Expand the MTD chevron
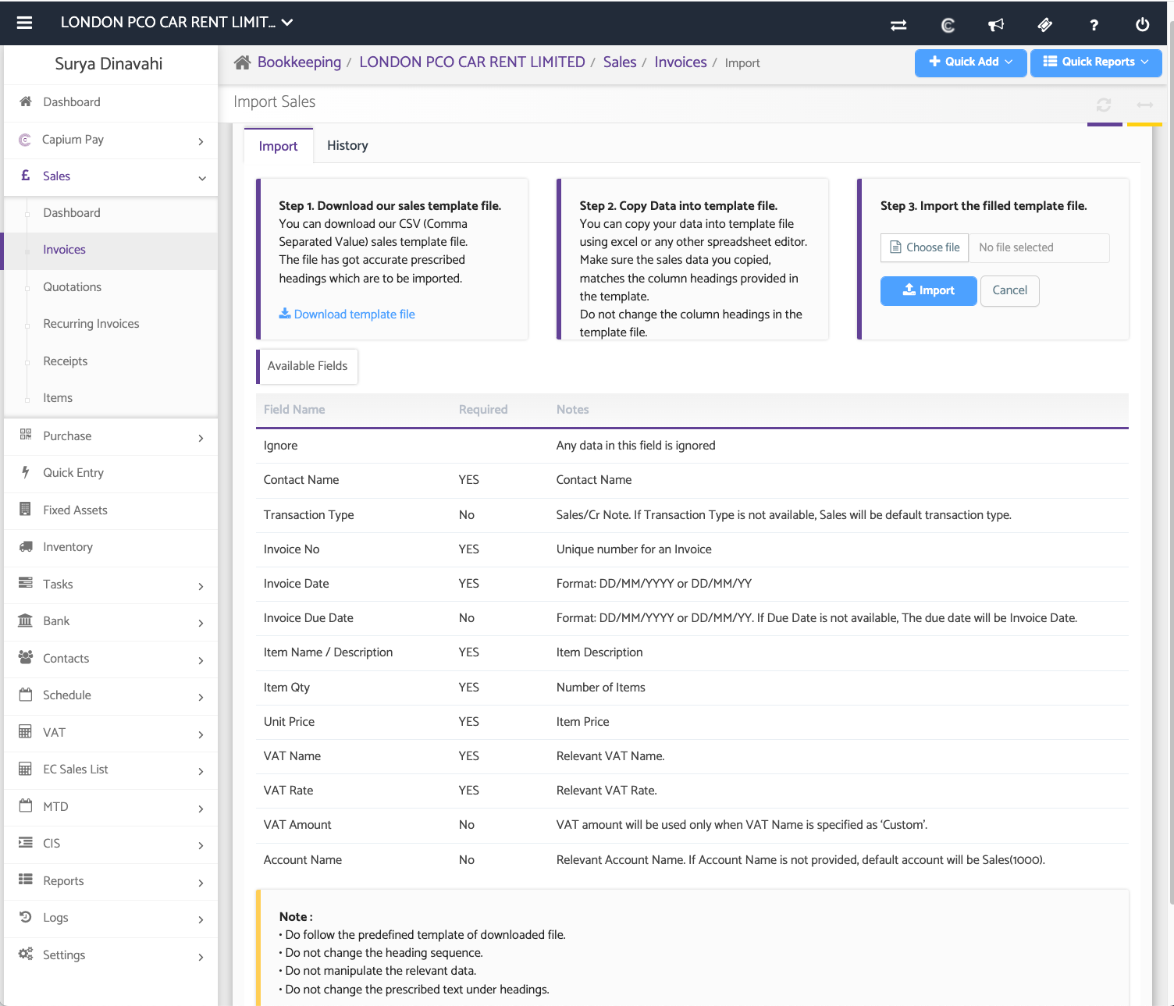The image size is (1174, 1006). (x=201, y=809)
